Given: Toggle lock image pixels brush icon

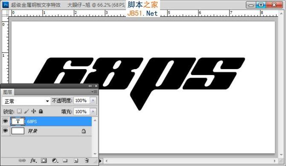Looking at the screenshot, I should coord(26,111).
